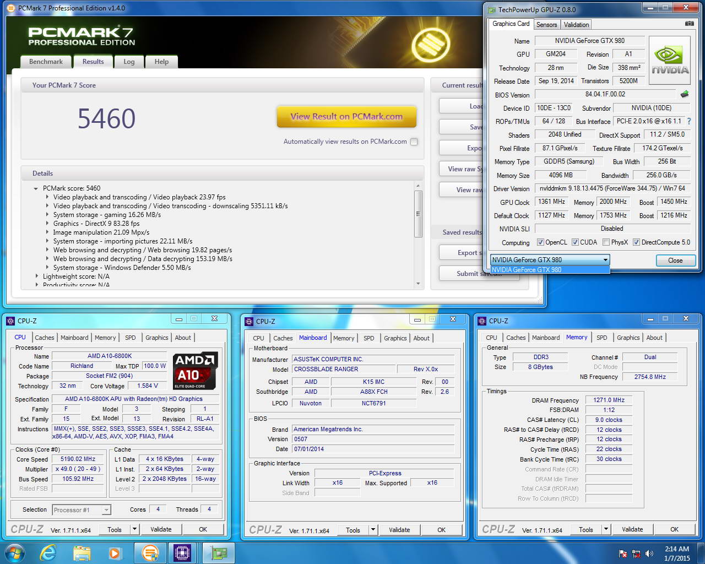Click the network tray icon

click(636, 554)
